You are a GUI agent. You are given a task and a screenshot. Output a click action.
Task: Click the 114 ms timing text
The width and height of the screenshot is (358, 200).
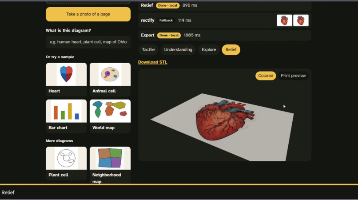(184, 20)
